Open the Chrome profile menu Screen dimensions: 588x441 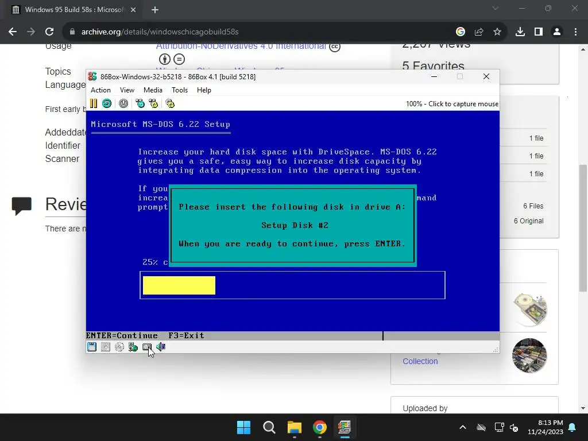557,32
